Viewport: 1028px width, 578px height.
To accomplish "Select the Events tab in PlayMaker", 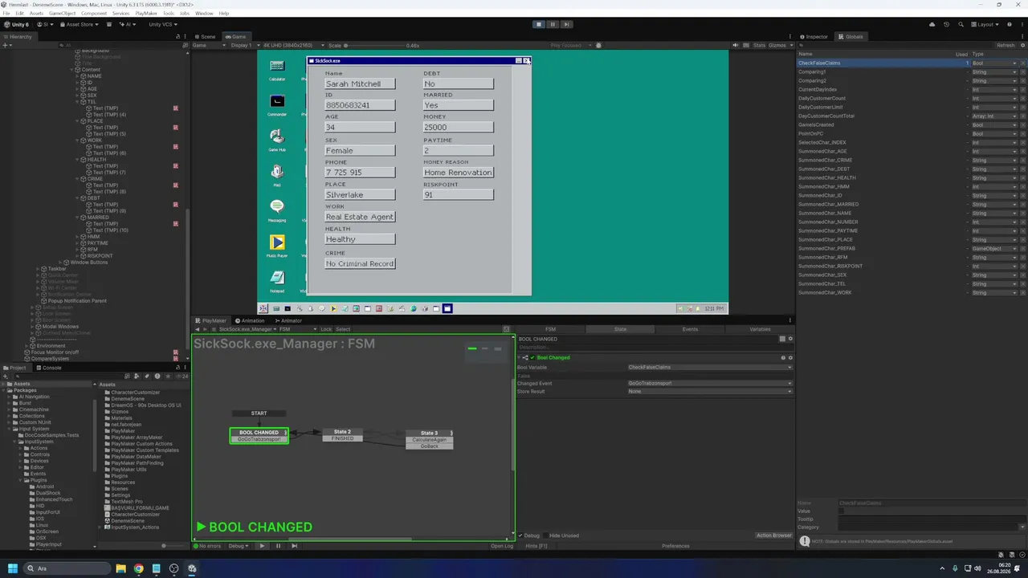I will 690,329.
